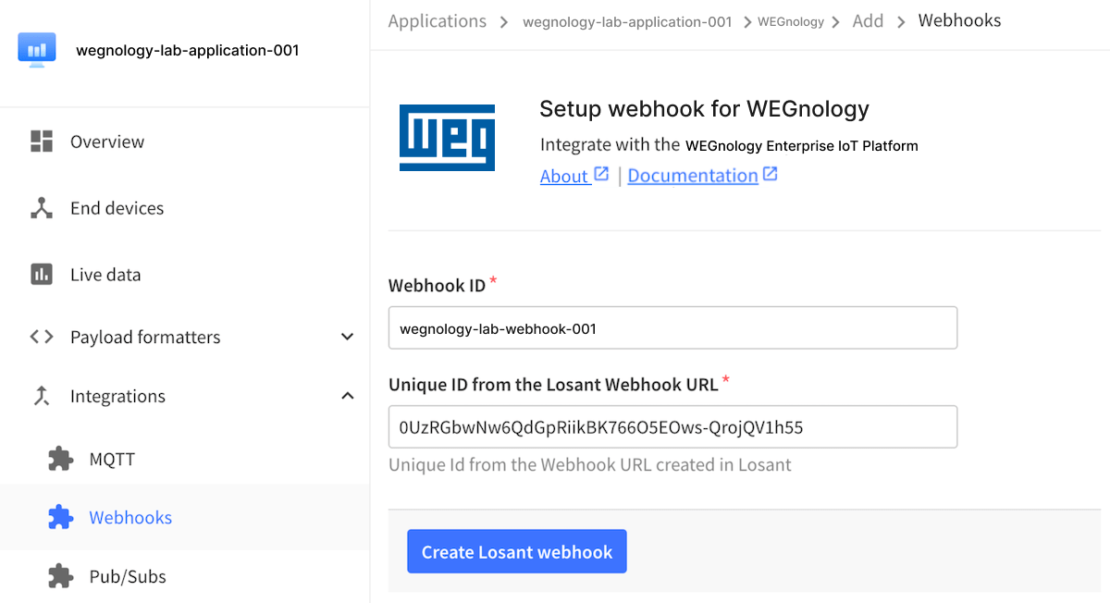Focus the Webhook ID text field
Screen dimensions: 1110x603
coord(672,328)
